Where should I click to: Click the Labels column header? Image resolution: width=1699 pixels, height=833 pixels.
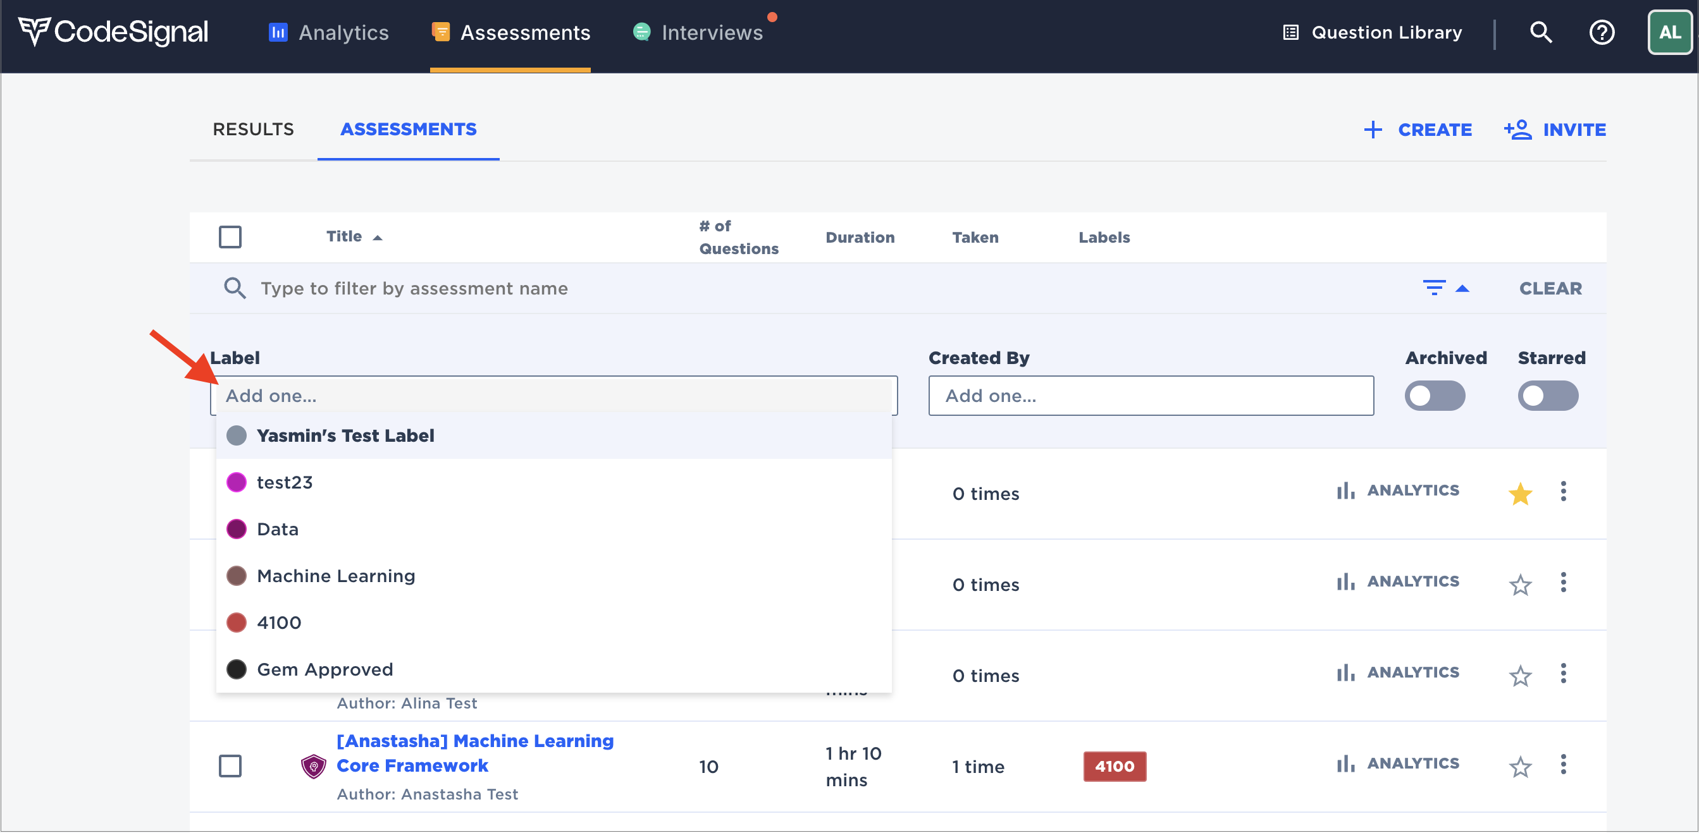(x=1103, y=237)
